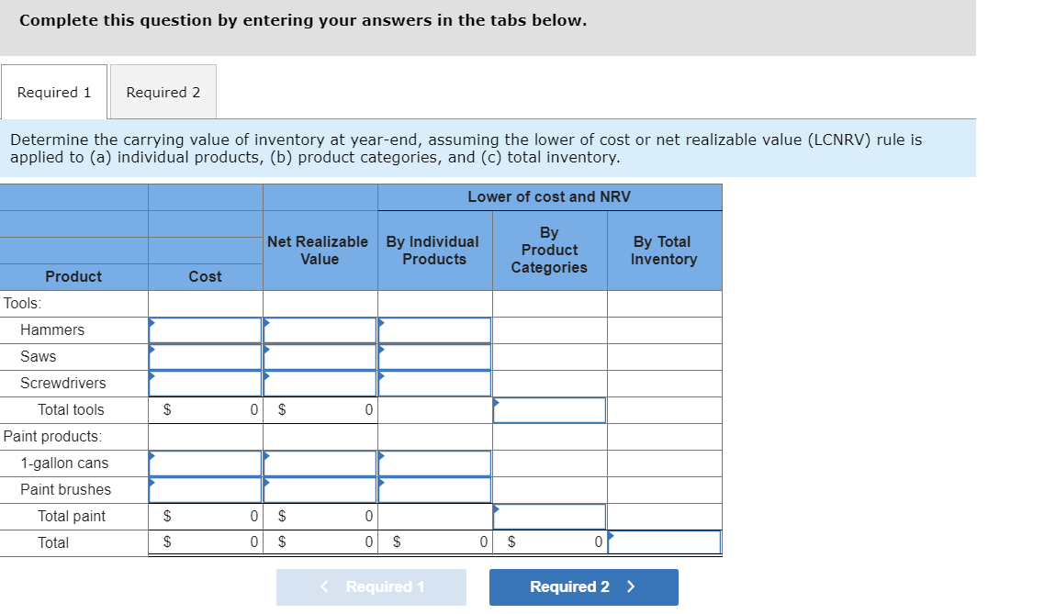Viewport: 1056px width, 614px height.
Task: Click the Saws Net Realizable Value input field
Action: point(319,356)
